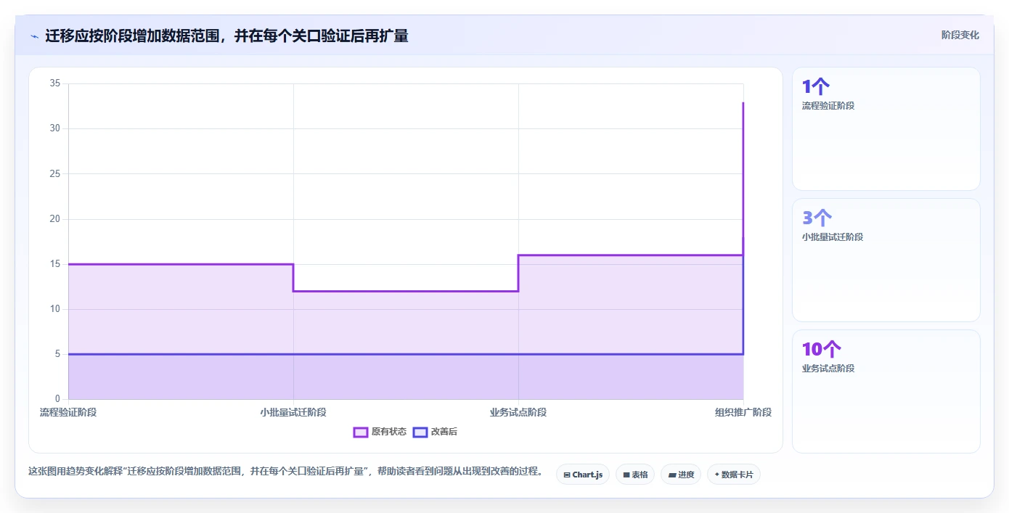1009x513 pixels.
Task: Toggle the 改善后 legend series
Action: click(435, 432)
